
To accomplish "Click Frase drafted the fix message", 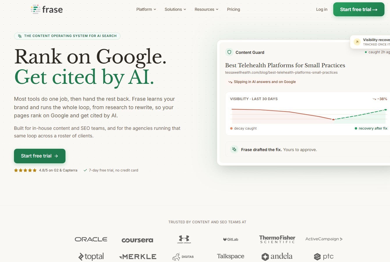I will 279,150.
